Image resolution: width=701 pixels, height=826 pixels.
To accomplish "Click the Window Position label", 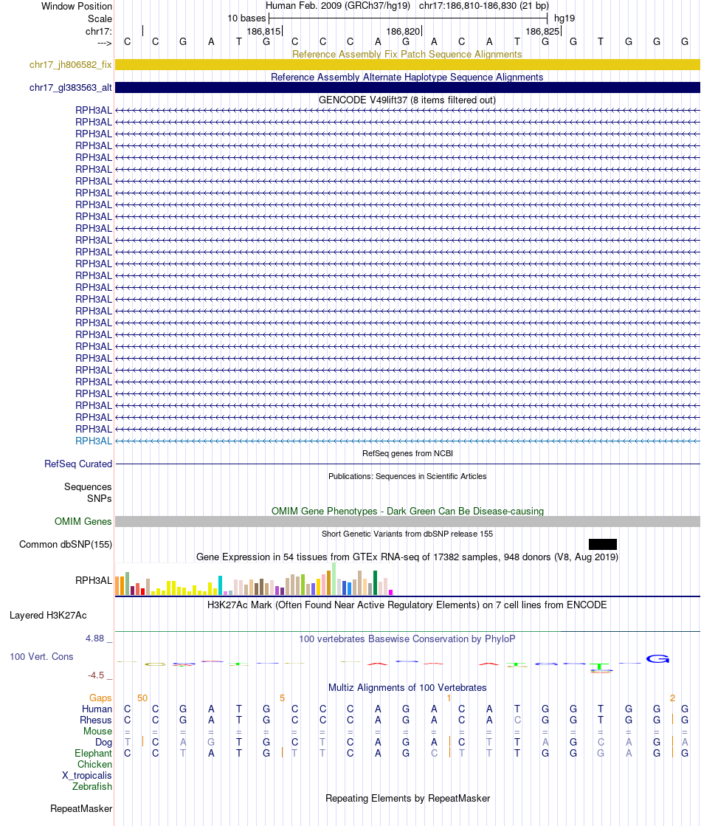I will (x=76, y=7).
